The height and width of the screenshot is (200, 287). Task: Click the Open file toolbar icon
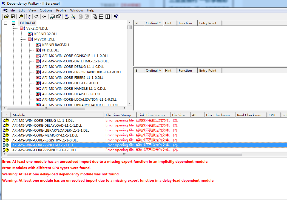6,17
